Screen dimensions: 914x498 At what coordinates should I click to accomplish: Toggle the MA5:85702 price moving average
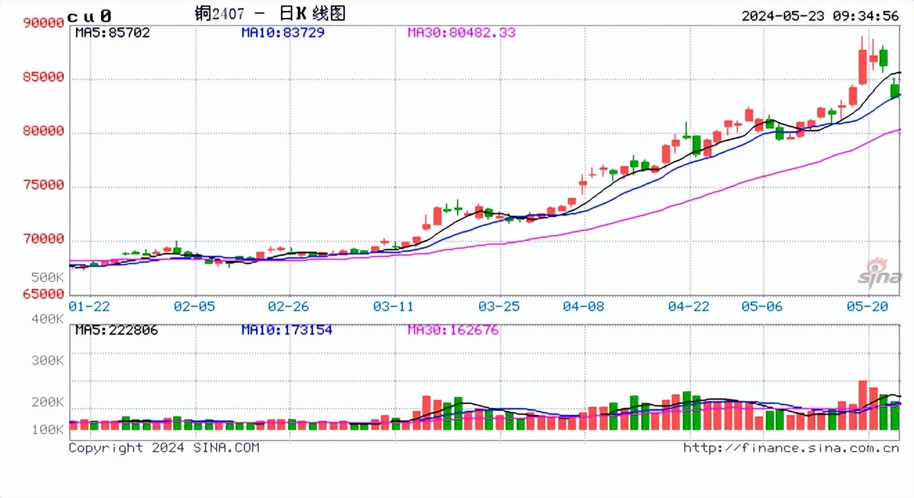tap(114, 32)
